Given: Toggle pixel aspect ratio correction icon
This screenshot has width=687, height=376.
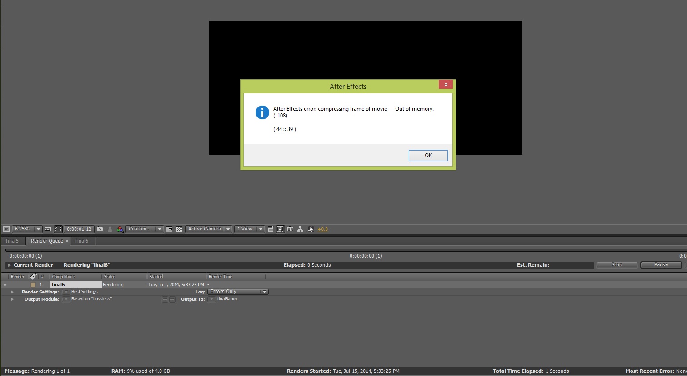Looking at the screenshot, I should pos(271,229).
